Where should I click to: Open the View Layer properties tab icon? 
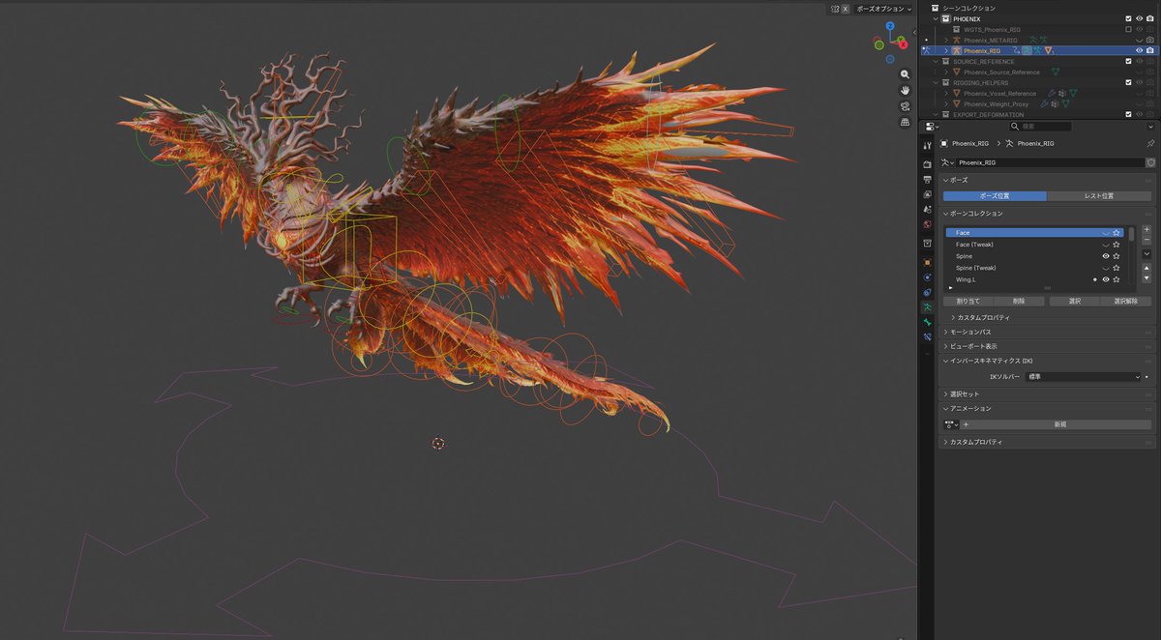tap(928, 194)
